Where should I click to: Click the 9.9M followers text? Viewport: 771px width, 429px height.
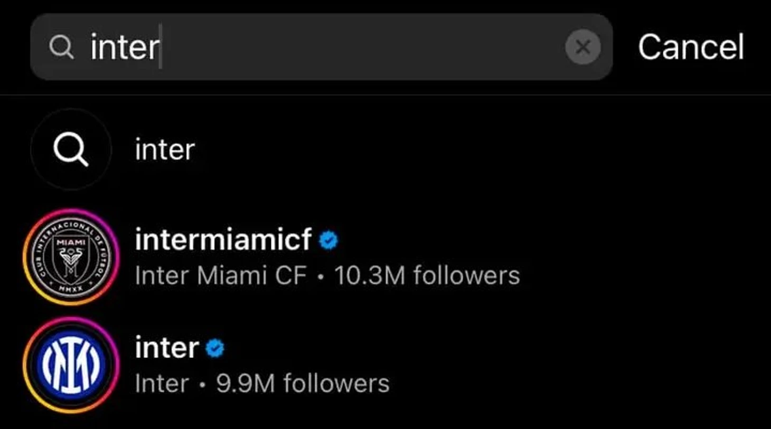[303, 384]
